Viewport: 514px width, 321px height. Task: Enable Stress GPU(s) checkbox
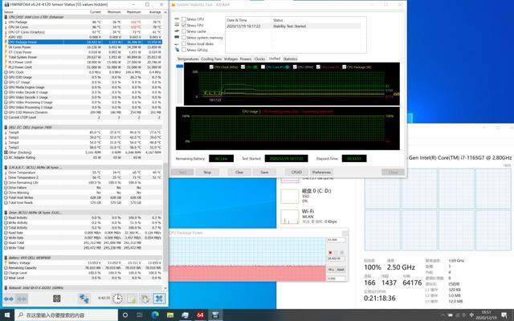[x=184, y=50]
